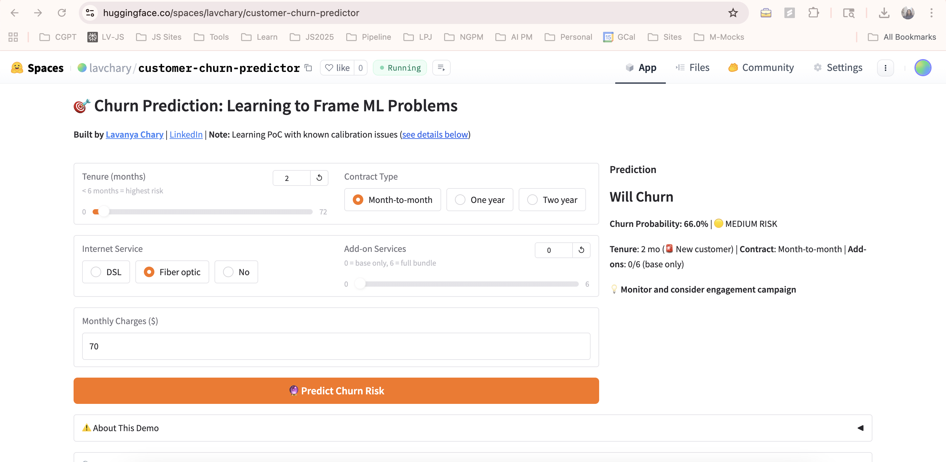Open the Lavanya Chary profile link
Image resolution: width=946 pixels, height=462 pixels.
(134, 134)
